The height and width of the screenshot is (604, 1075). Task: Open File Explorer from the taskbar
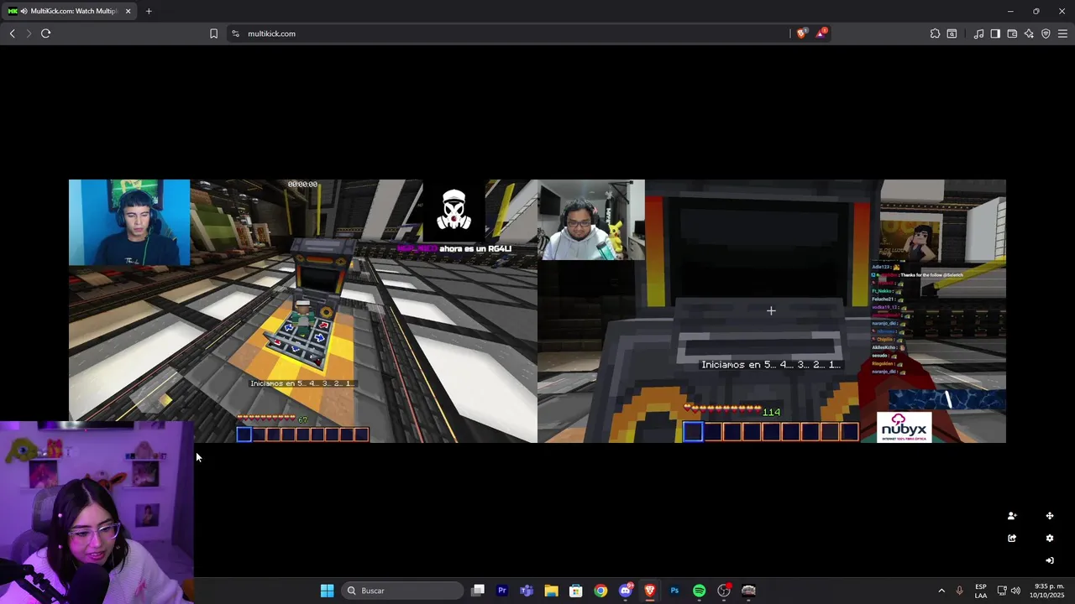click(551, 591)
